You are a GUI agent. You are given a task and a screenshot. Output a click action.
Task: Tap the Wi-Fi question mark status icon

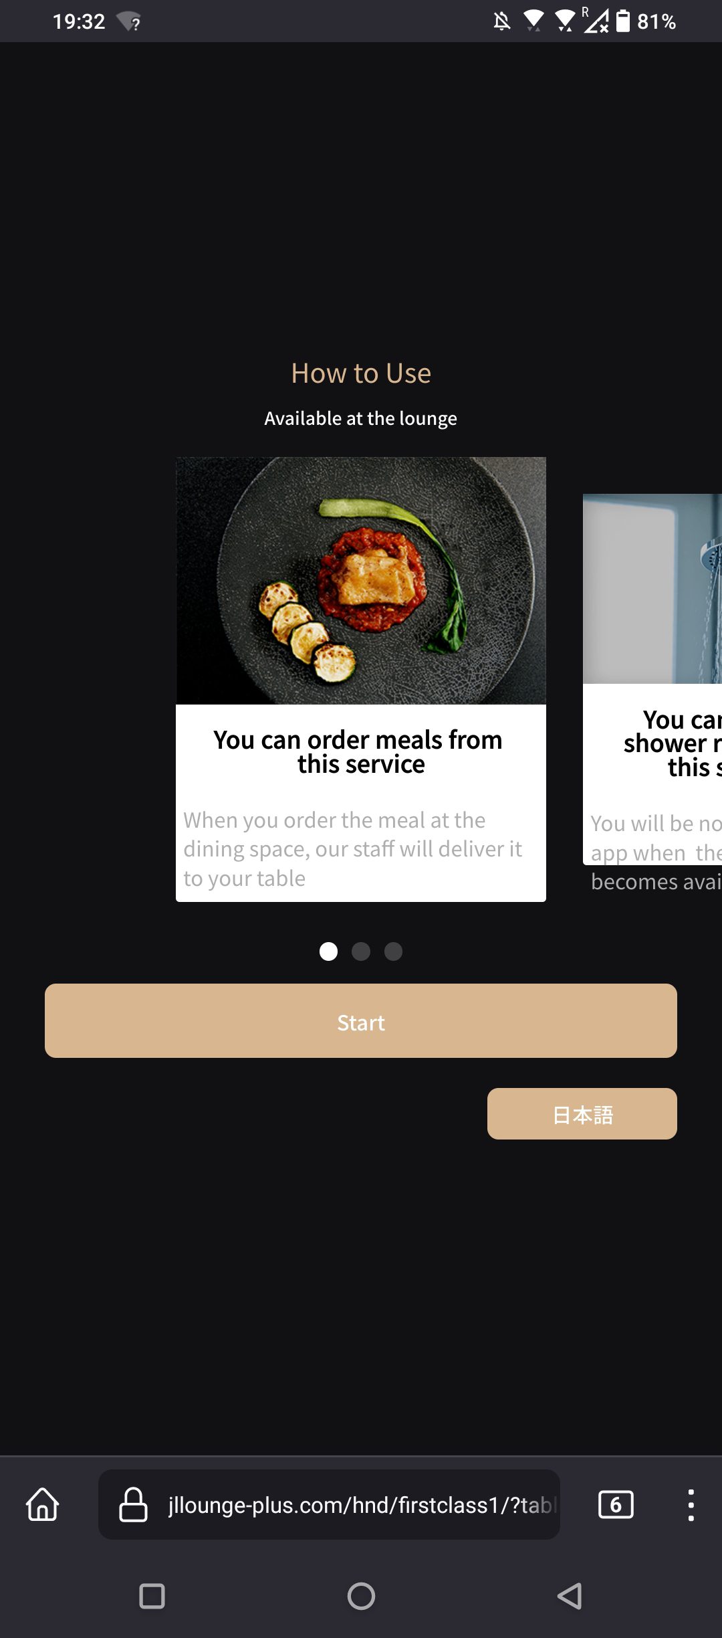pyautogui.click(x=129, y=21)
